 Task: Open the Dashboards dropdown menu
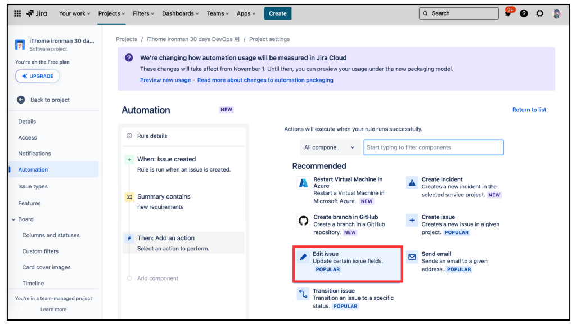181,13
